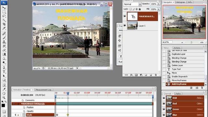
Task: Switch to the Actions tab
Action: tap(177, 48)
